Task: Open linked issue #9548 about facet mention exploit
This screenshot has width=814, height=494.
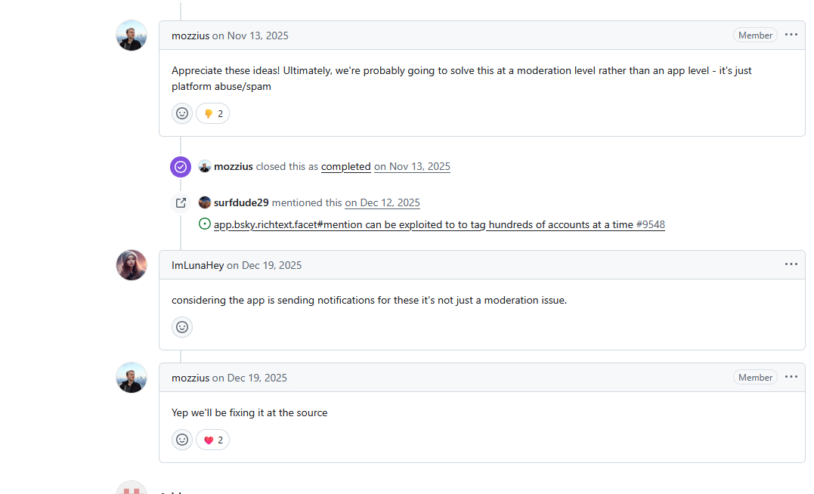Action: tap(438, 224)
